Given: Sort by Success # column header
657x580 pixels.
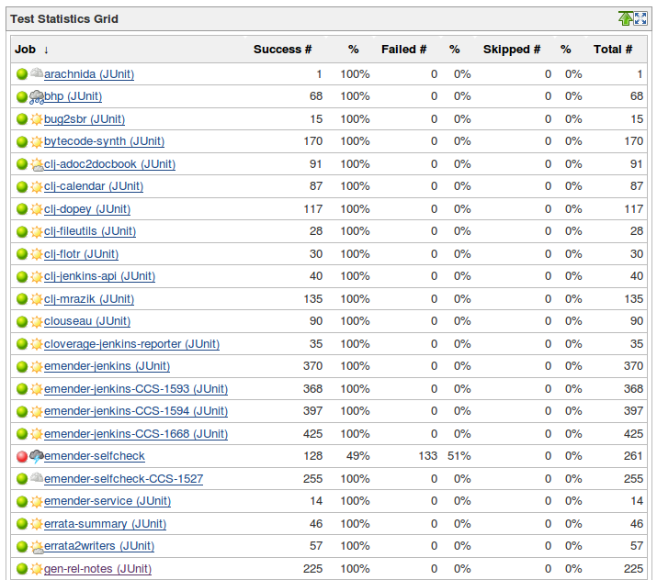Looking at the screenshot, I should [282, 50].
